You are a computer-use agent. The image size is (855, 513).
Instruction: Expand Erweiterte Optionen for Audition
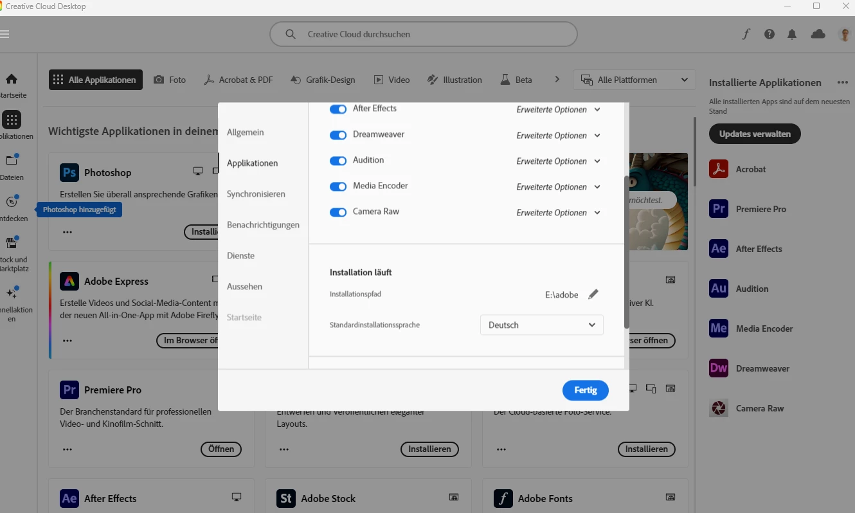click(x=558, y=161)
